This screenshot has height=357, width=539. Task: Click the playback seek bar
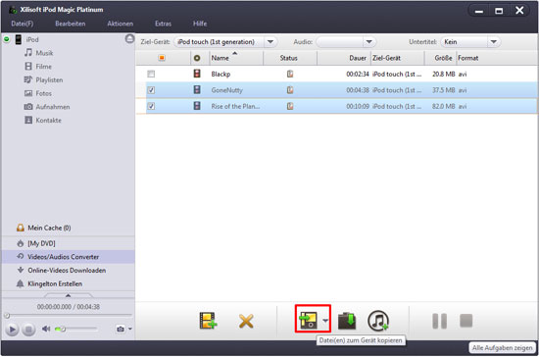(68, 315)
